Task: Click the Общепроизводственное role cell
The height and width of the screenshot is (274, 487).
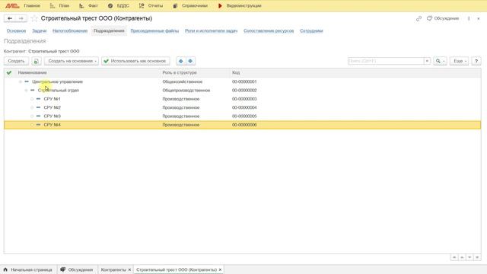Action: (186, 91)
